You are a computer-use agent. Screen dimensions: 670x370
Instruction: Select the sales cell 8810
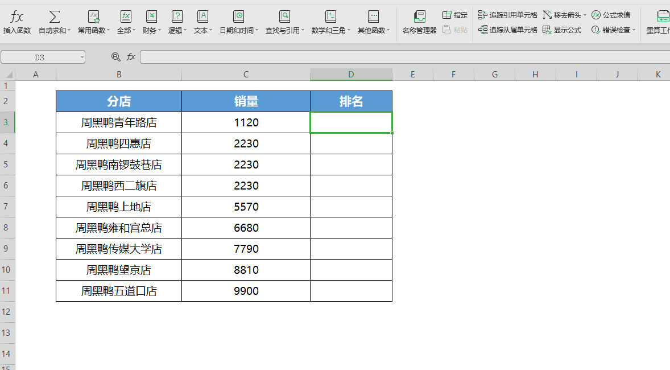246,270
